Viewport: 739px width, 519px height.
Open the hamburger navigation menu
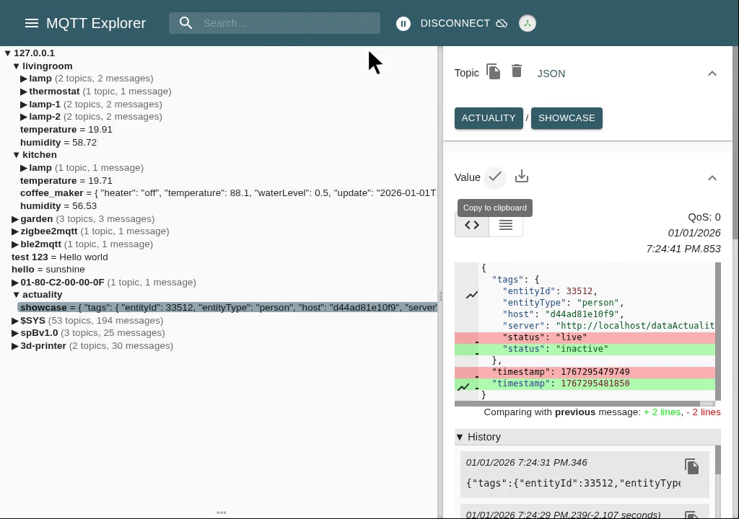(x=31, y=23)
